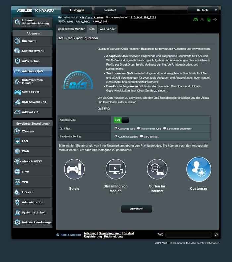
Task: Open the Netzwerkwerkzeuge tools icon
Action: coord(17,222)
